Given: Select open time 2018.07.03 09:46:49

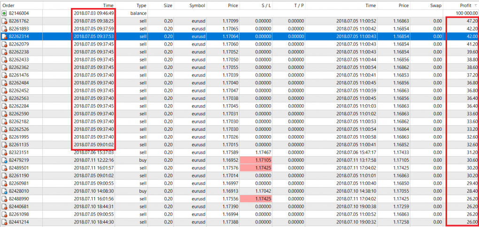Looking at the screenshot, I should 94,14.
